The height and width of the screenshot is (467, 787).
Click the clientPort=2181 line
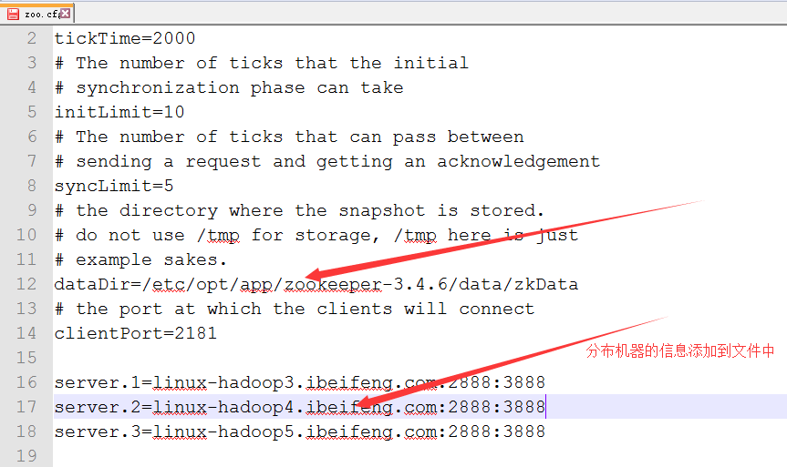(x=136, y=333)
